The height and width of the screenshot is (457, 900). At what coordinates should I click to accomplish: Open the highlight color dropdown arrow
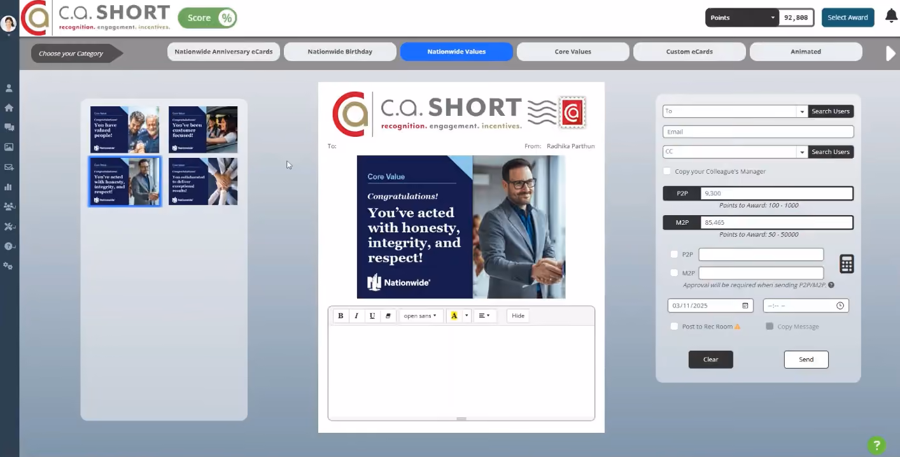pos(467,316)
